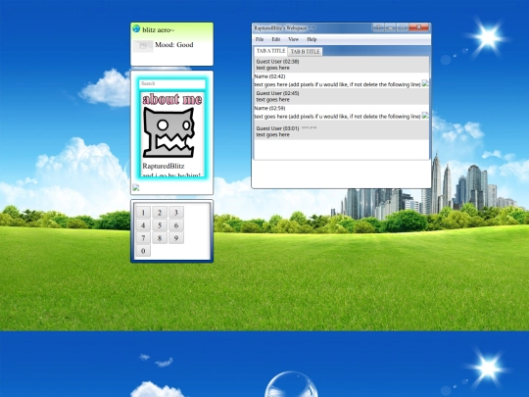This screenshot has width=529, height=397.
Task: Click the broken image icon below about me box
Action: point(136,187)
